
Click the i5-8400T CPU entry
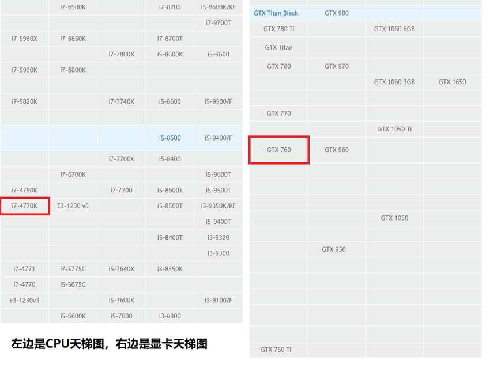tap(169, 237)
